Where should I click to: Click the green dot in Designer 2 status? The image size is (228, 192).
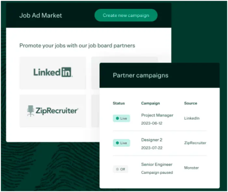coord(117,143)
